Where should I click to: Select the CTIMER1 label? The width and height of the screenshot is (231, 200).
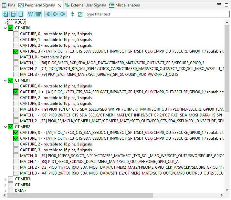coord(22,80)
